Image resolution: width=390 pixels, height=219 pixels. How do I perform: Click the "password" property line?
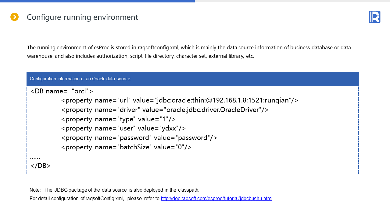(x=139, y=138)
